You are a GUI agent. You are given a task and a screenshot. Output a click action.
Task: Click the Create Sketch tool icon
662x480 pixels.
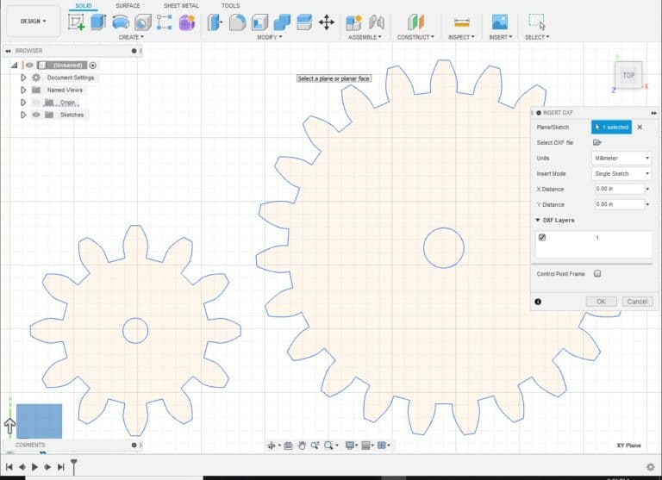click(76, 22)
